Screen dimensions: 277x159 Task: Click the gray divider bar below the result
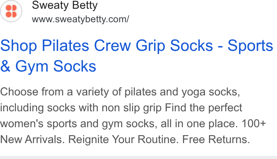138,157
